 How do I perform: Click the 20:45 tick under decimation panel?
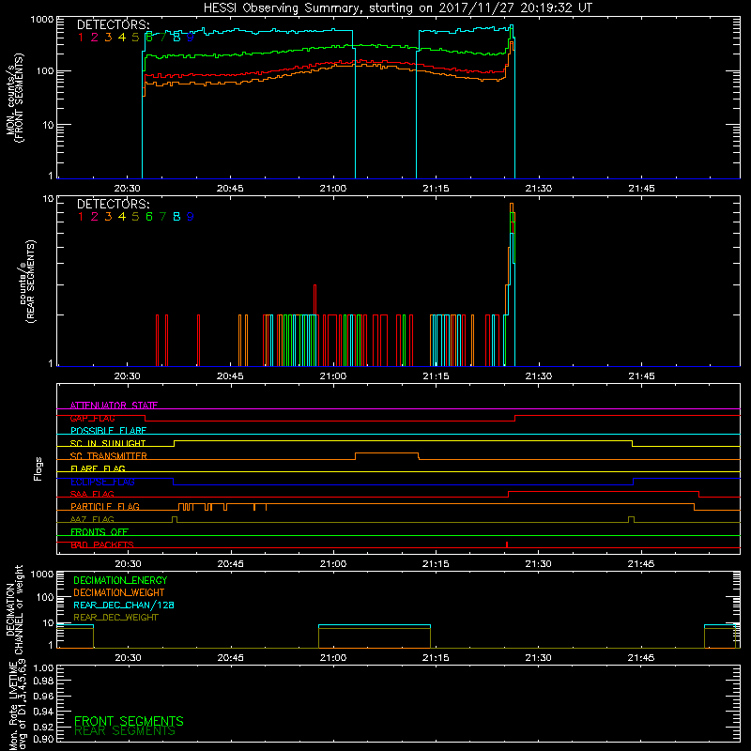point(231,658)
